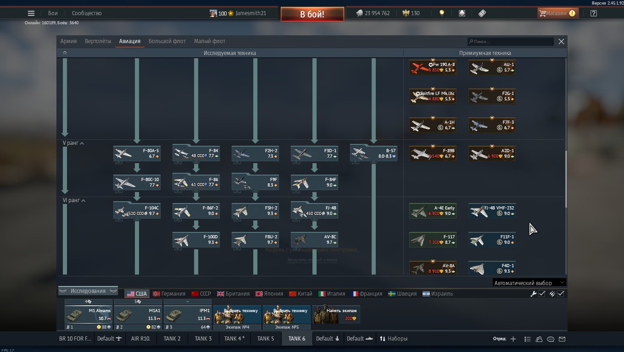624x352 pixels.
Task: Open contacts list icon near squad
Action: [539, 339]
